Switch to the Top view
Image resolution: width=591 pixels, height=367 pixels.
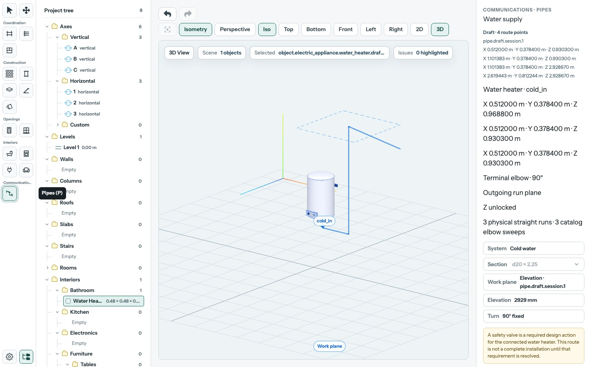289,29
